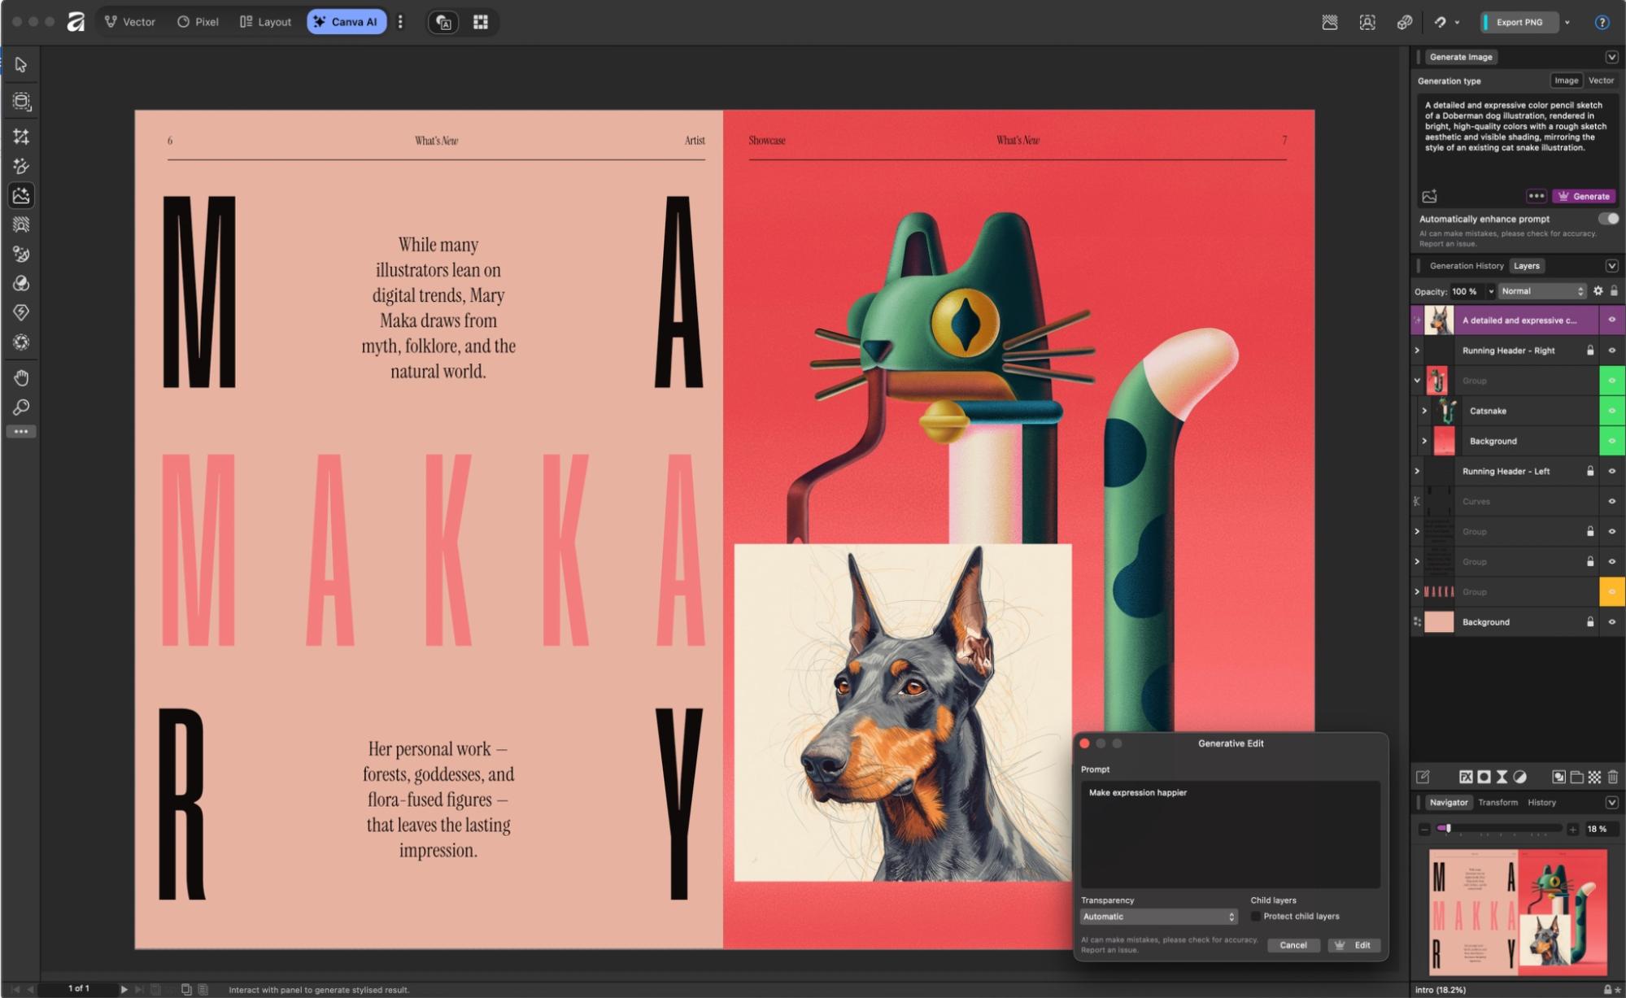This screenshot has width=1626, height=998.
Task: Cancel the Generative Edit dialog
Action: [1294, 944]
